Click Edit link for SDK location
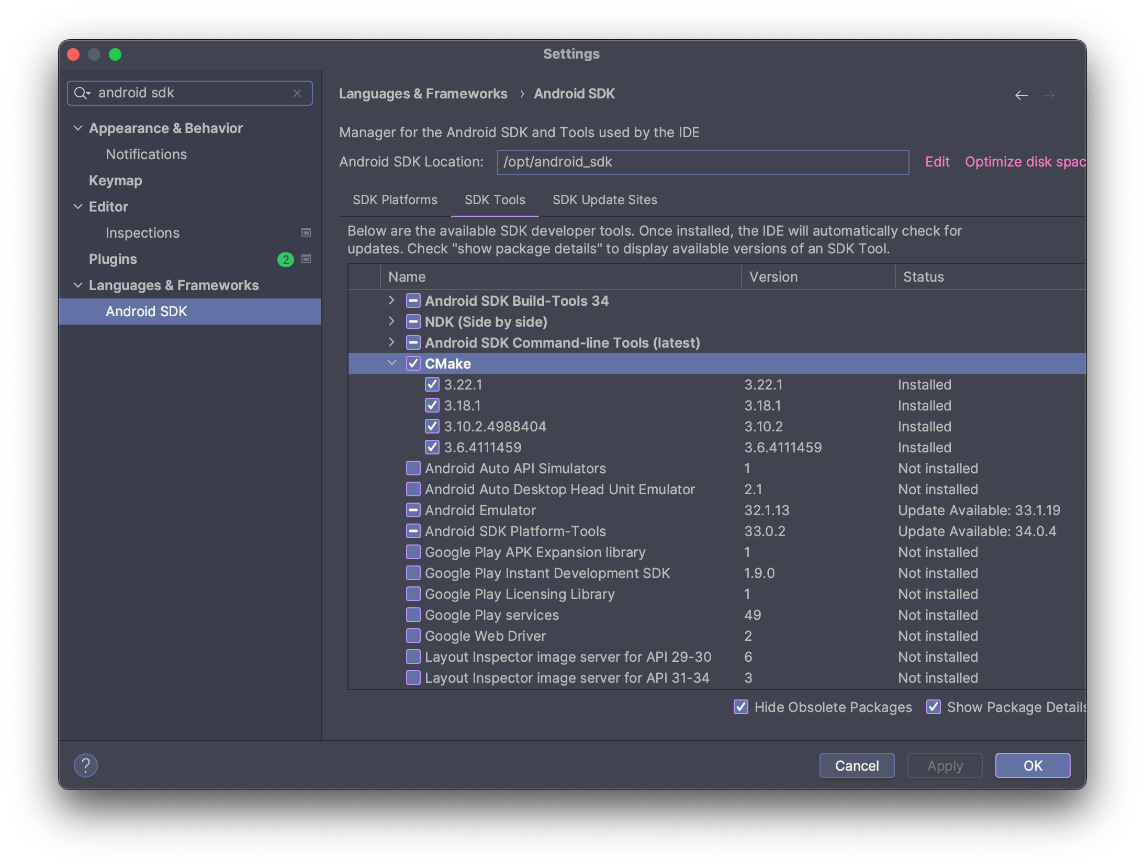1145x867 pixels. tap(937, 162)
